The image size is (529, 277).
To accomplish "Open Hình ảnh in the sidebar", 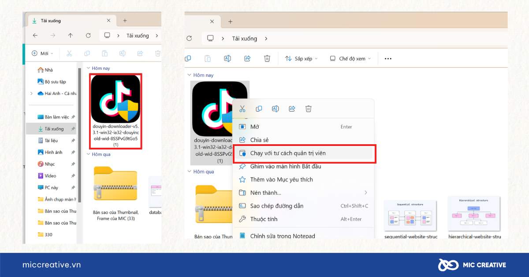I will pos(50,152).
